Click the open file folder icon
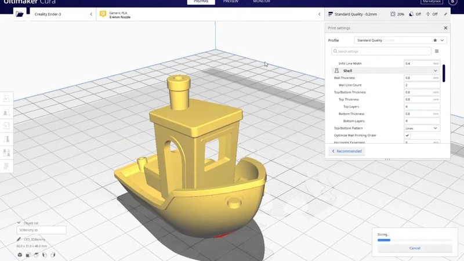The height and width of the screenshot is (261, 464). [20, 14]
